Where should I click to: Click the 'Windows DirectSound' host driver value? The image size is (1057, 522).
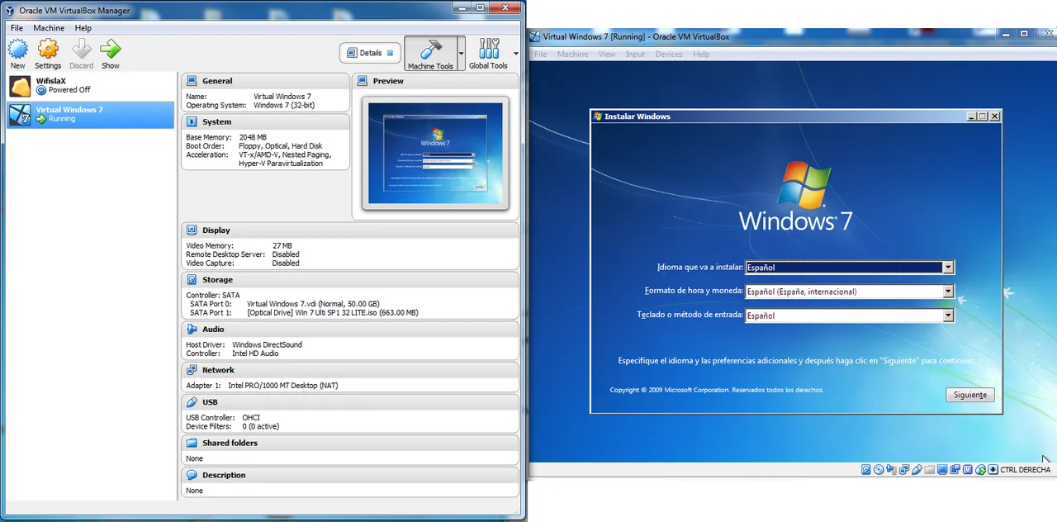coord(268,344)
